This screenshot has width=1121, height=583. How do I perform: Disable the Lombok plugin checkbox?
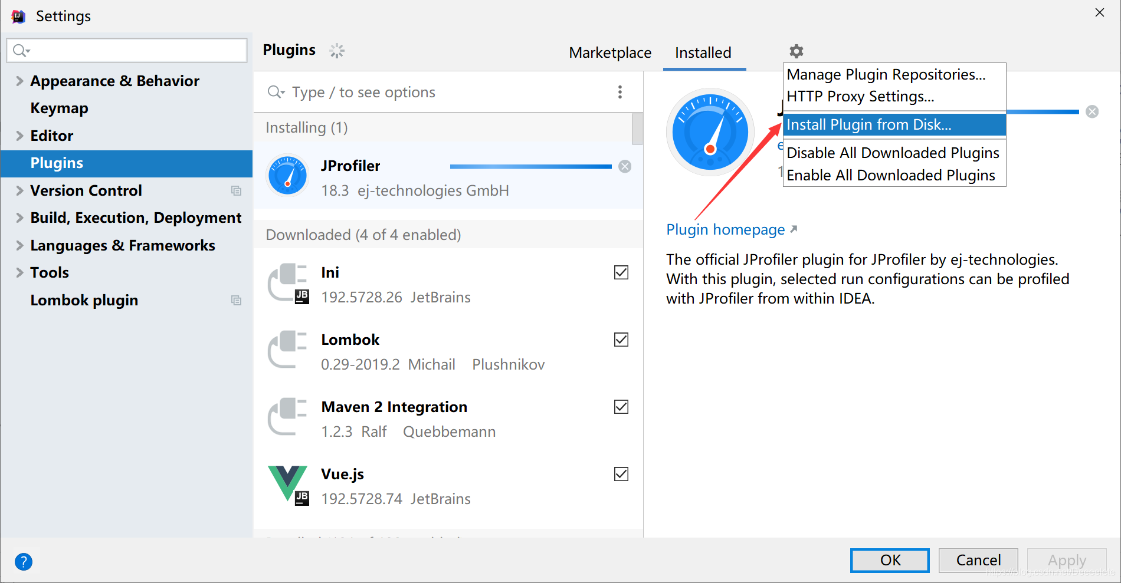[621, 340]
